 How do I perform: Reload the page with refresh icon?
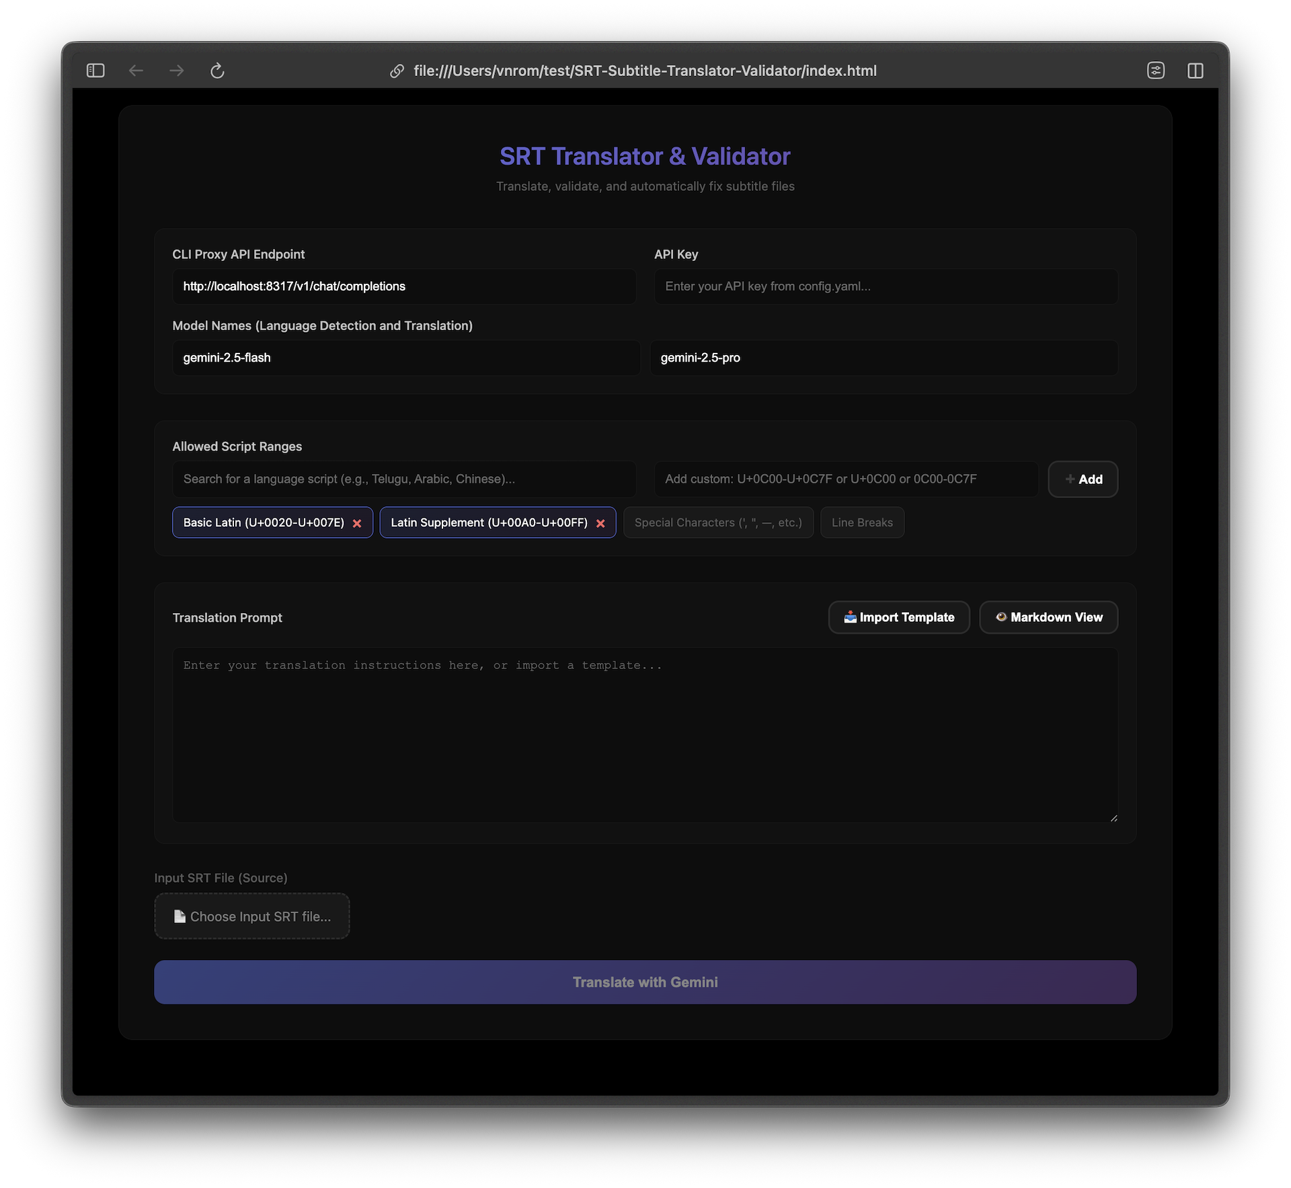[x=217, y=71]
